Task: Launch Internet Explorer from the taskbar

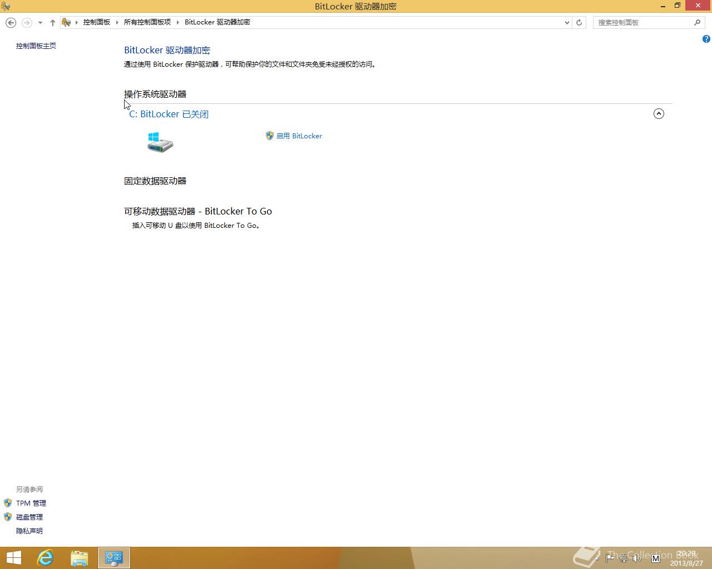Action: 46,558
